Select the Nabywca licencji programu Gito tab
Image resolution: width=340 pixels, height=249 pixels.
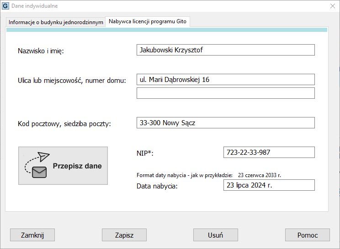pyautogui.click(x=148, y=21)
